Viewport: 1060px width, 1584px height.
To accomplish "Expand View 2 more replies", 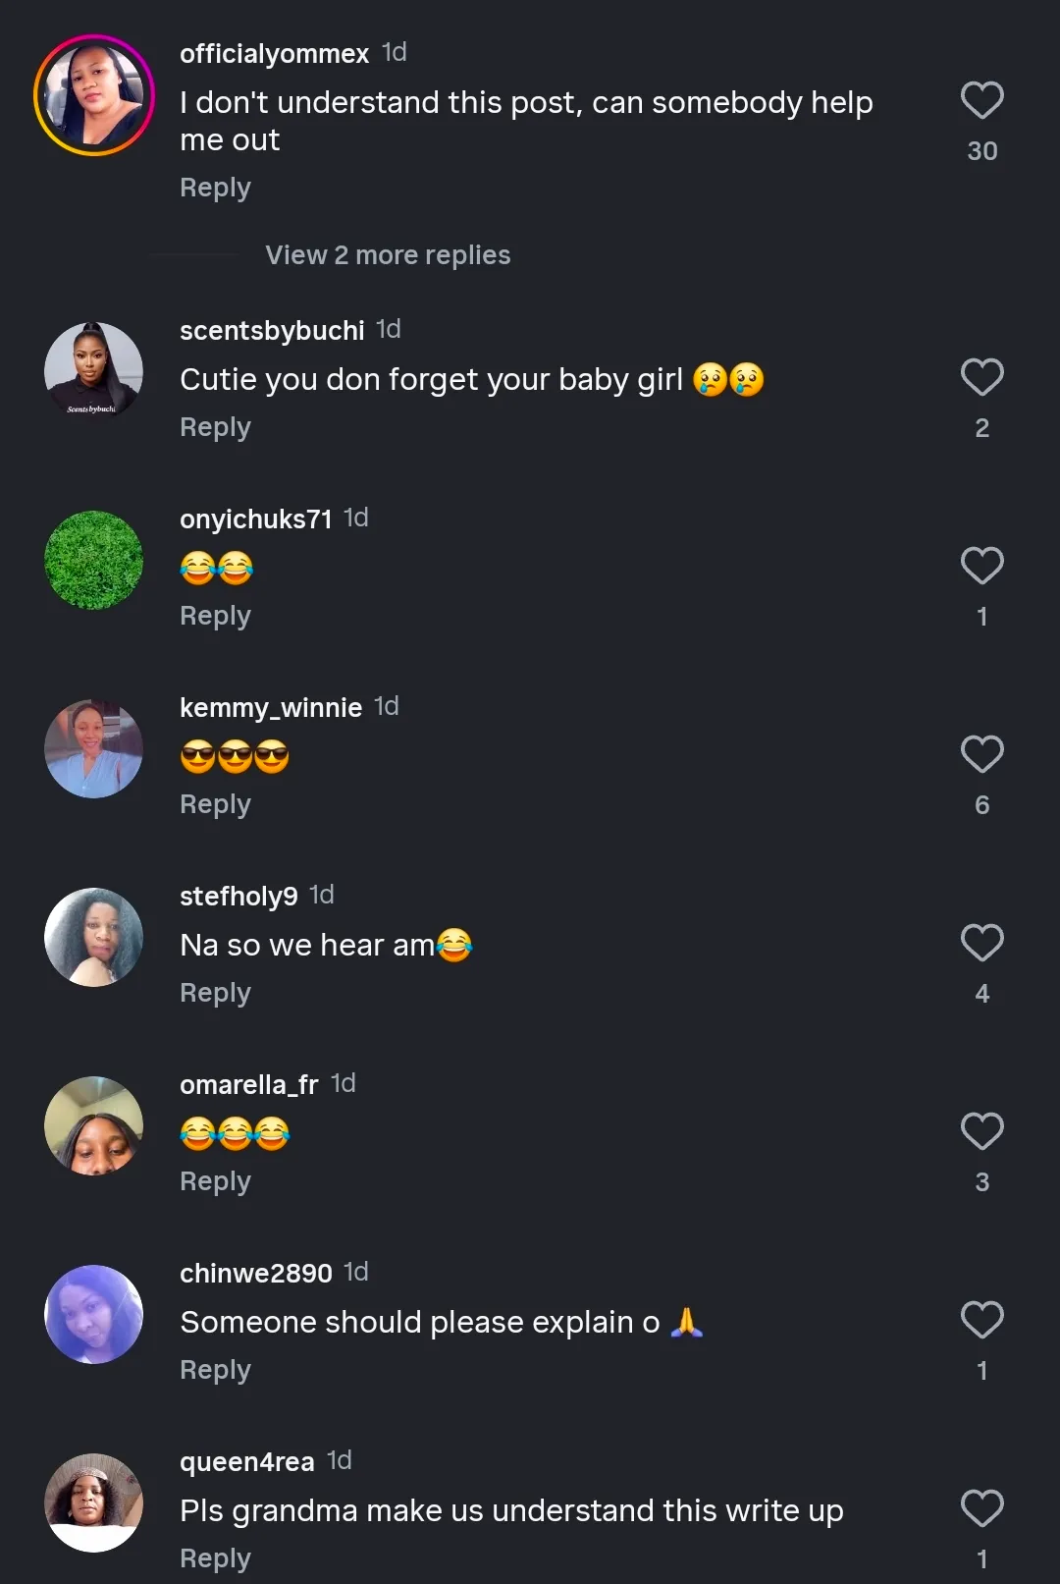I will point(388,255).
